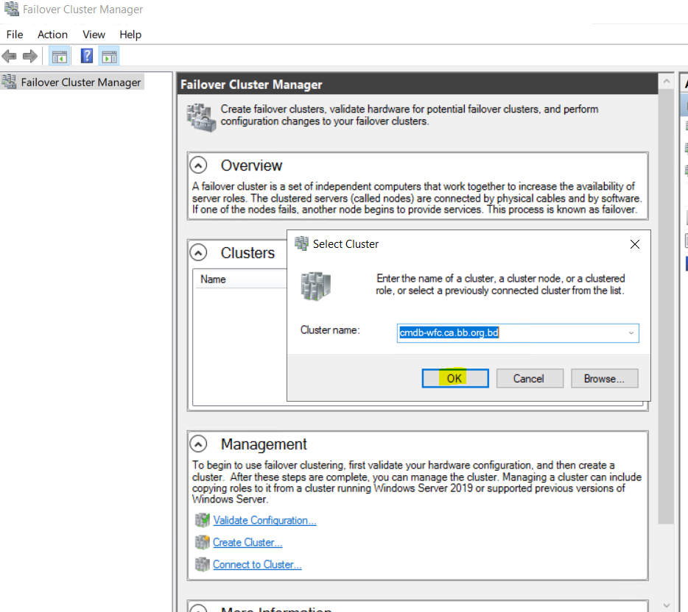Open the Help menu
Viewport: 688px width, 612px height.
[130, 34]
